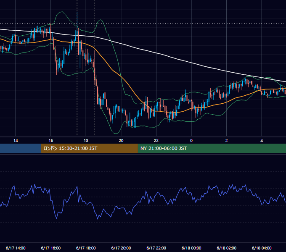The width and height of the screenshot is (286, 252).
Task: Click the '22' hour label on price chart
Action: click(156, 141)
